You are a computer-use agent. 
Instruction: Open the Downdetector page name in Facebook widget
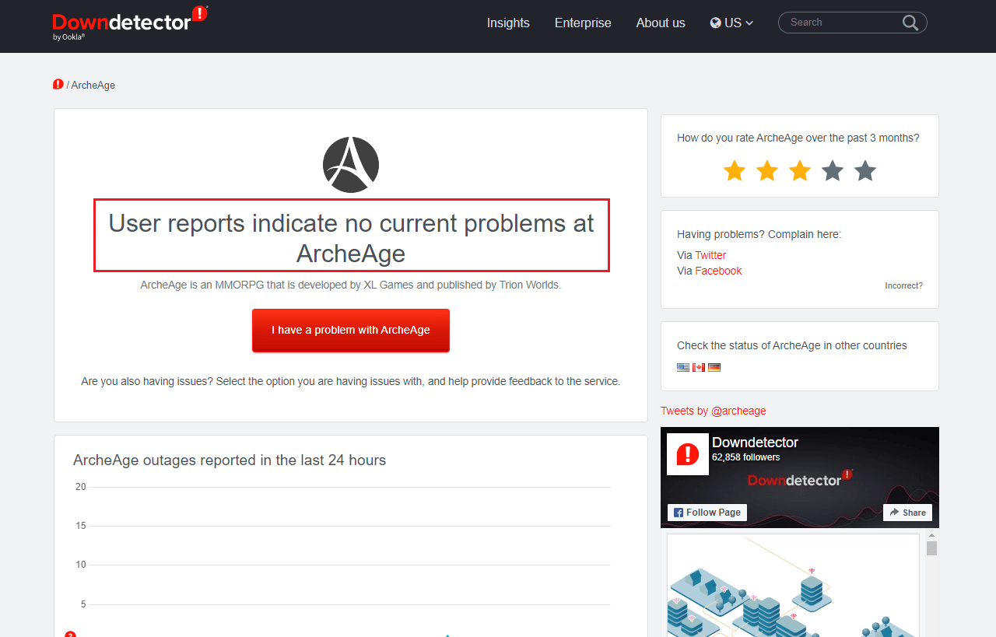tap(755, 443)
